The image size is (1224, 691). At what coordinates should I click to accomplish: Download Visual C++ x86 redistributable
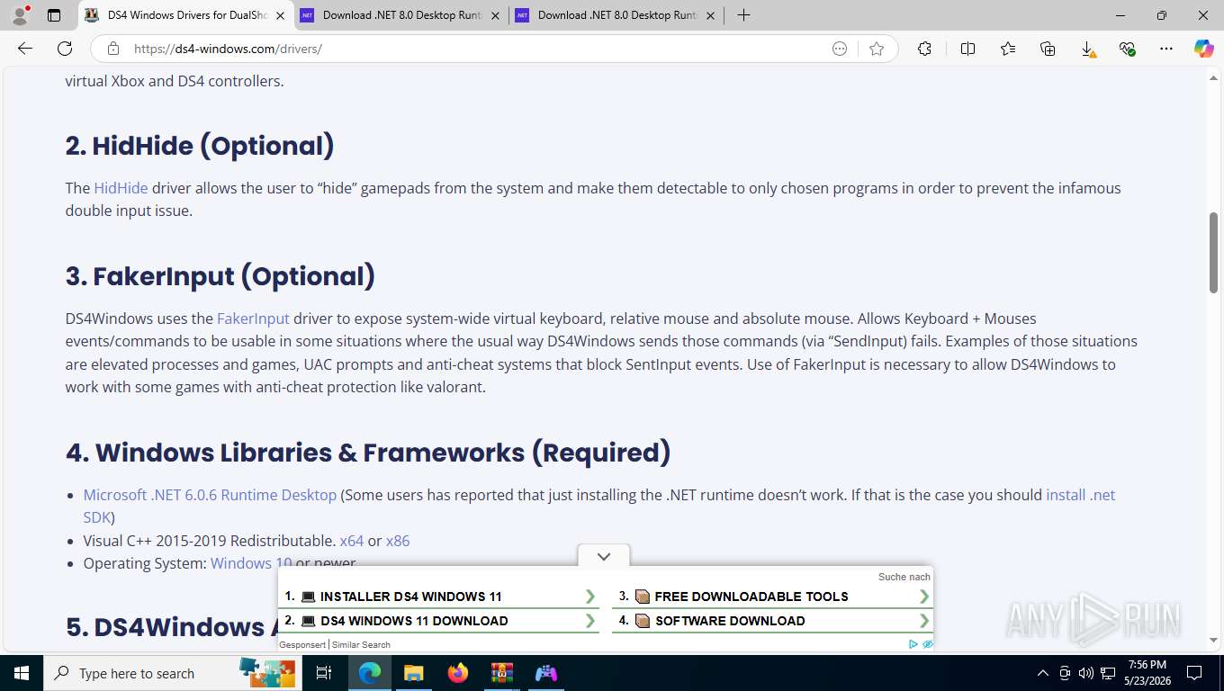[398, 541]
